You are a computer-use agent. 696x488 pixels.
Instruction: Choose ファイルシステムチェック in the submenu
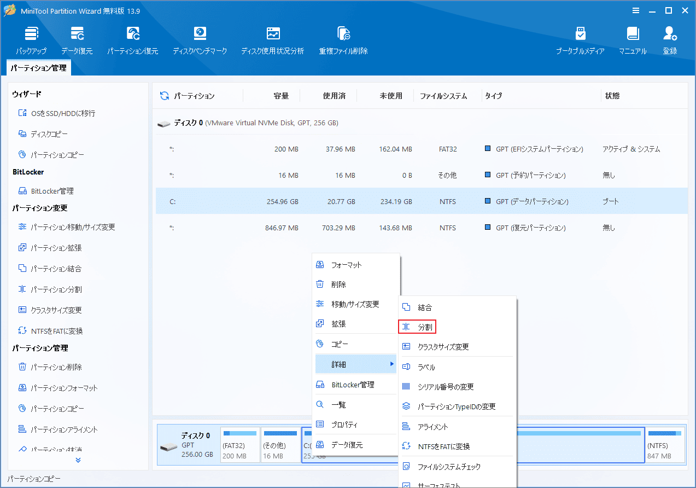(458, 467)
